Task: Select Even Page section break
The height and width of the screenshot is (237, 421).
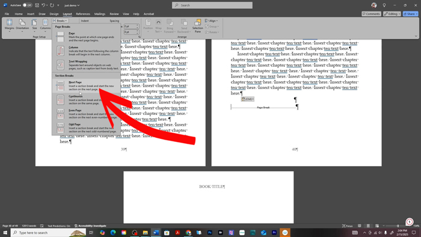Action: tap(86, 114)
